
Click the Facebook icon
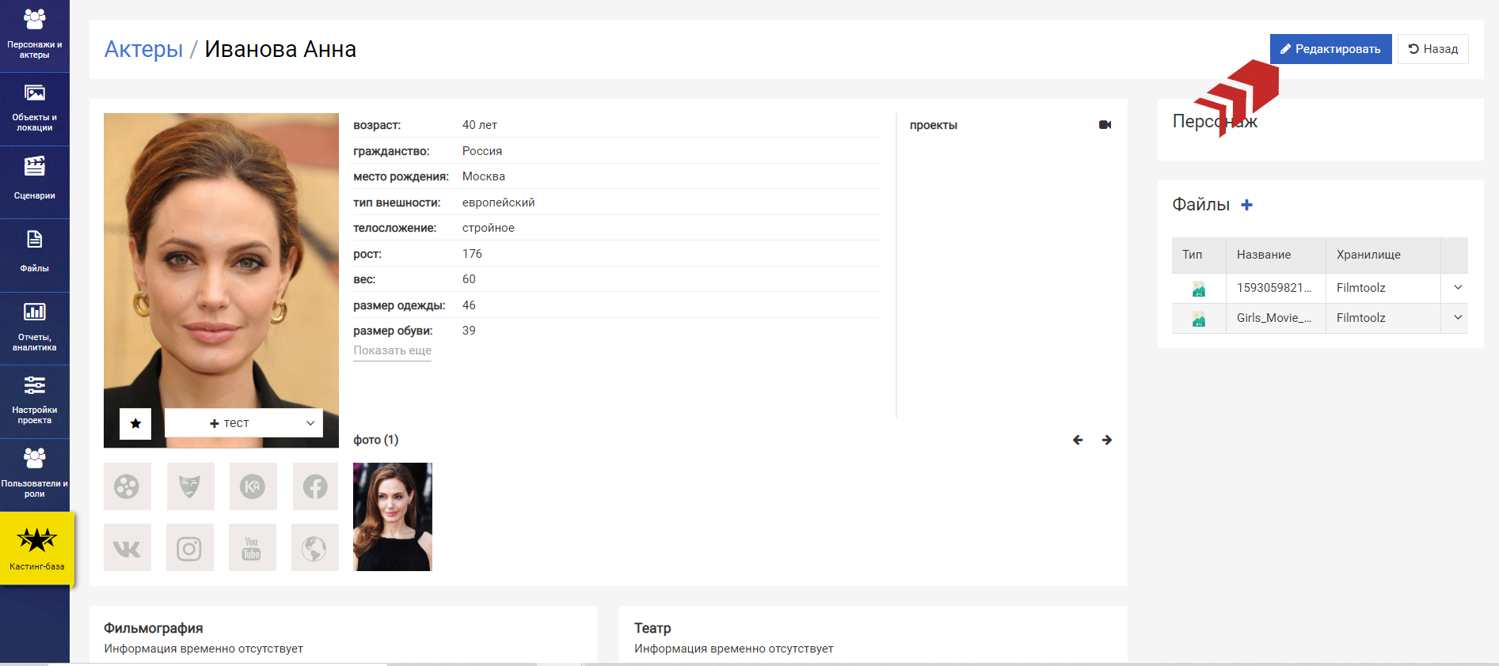pyautogui.click(x=315, y=486)
